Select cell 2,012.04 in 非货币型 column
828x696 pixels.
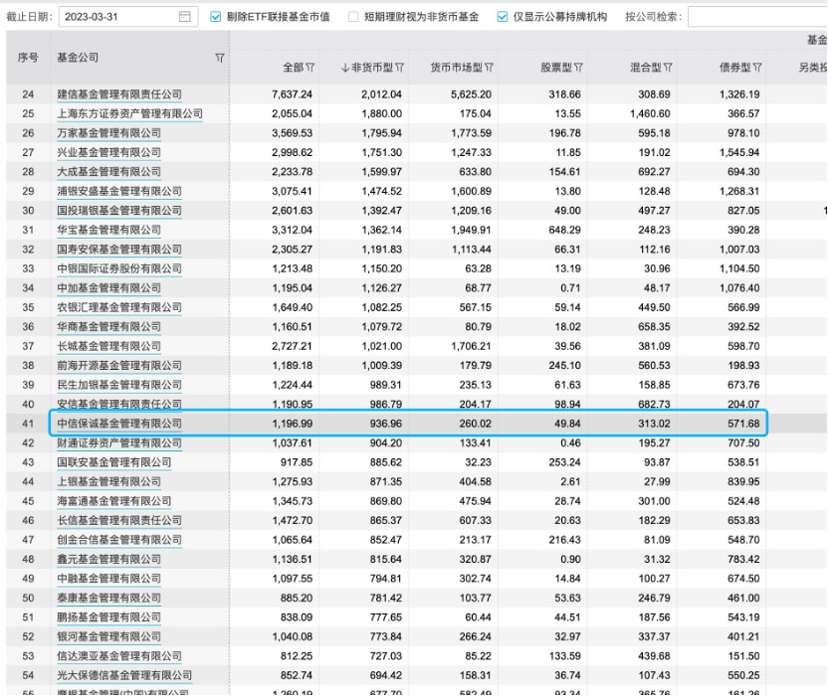[381, 94]
